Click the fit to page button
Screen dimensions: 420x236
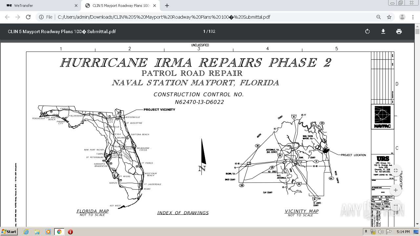396,171
